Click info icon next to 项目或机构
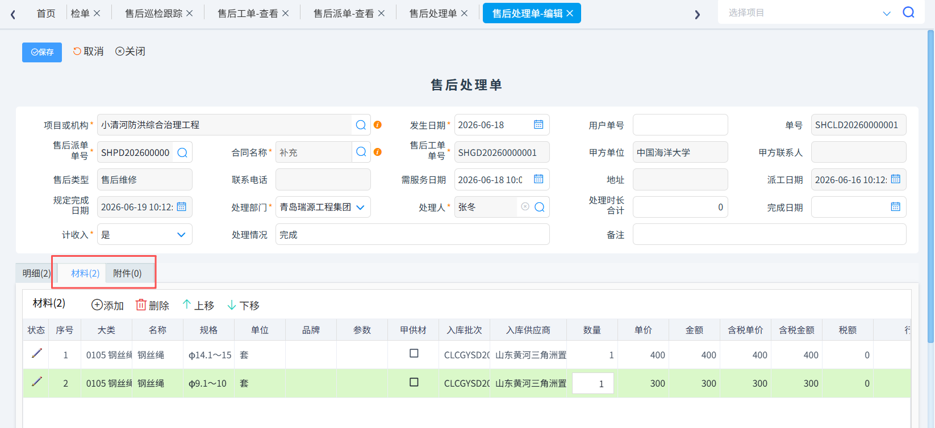935x428 pixels. click(x=378, y=125)
